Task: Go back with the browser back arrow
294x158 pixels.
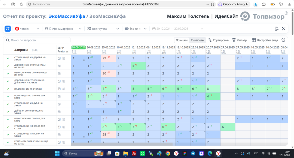Action: click(x=5, y=4)
